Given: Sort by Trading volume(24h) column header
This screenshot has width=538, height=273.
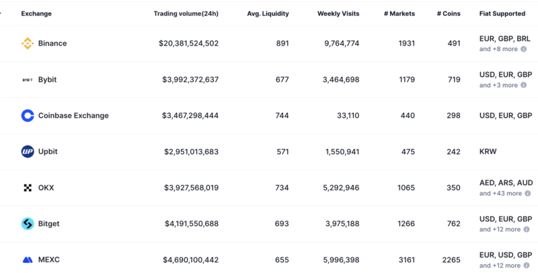Looking at the screenshot, I should coord(186,13).
